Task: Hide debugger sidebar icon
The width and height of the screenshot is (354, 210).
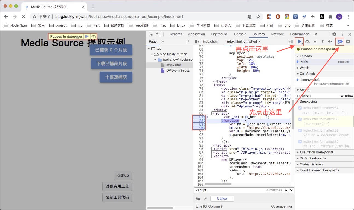Action: (x=291, y=42)
